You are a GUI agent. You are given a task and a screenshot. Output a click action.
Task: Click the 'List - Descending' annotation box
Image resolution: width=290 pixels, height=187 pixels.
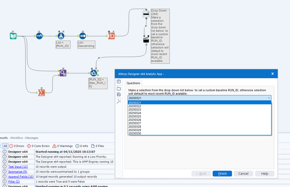pyautogui.click(x=87, y=45)
